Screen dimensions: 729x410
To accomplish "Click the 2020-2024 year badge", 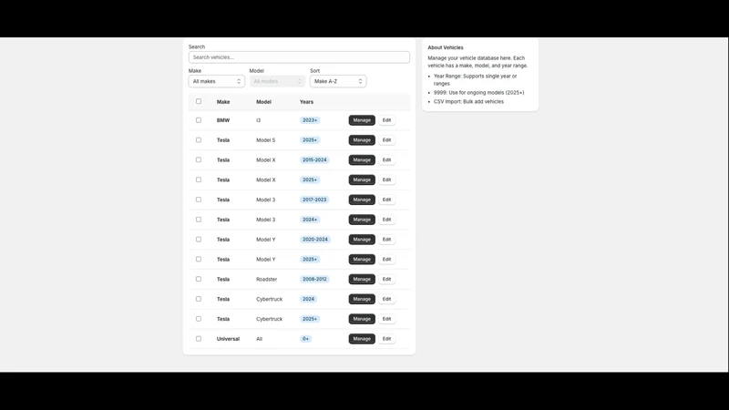I will tap(315, 240).
